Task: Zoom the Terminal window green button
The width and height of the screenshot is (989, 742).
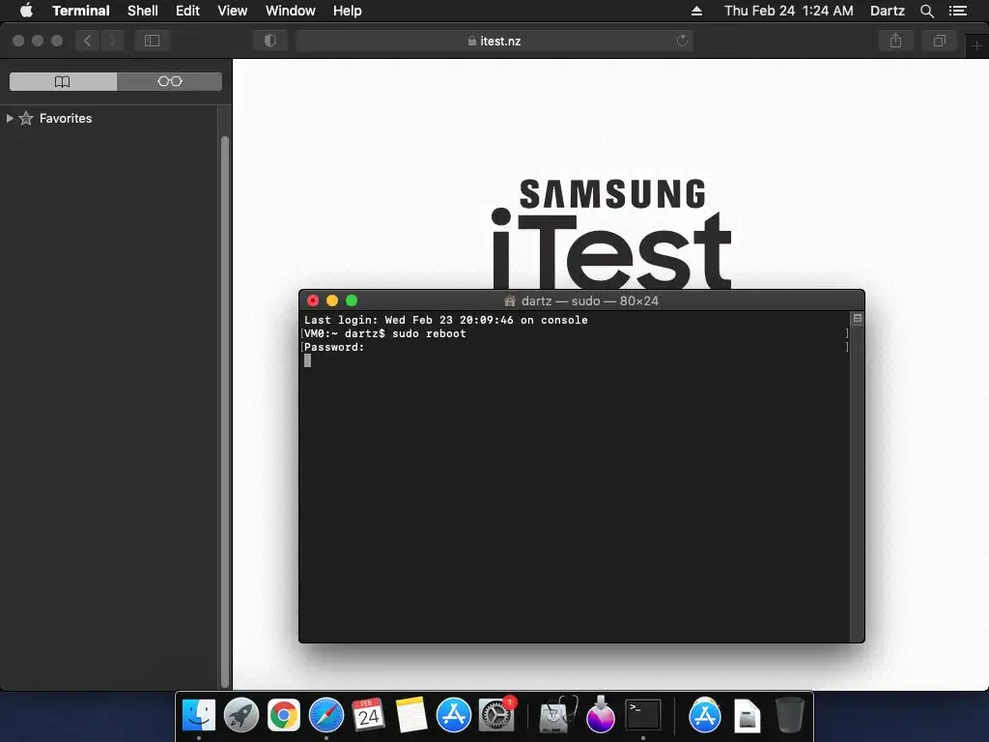Action: (x=352, y=301)
